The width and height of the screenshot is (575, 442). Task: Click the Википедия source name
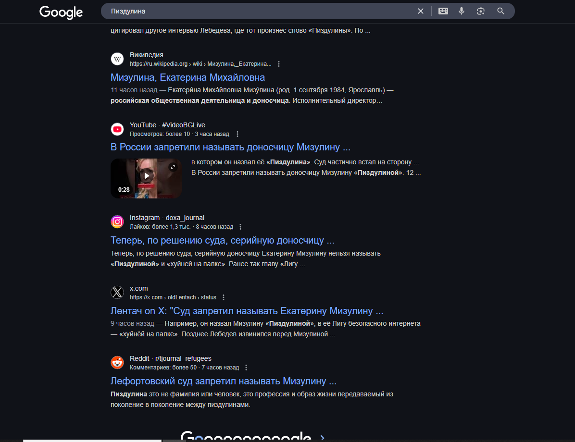pos(147,55)
